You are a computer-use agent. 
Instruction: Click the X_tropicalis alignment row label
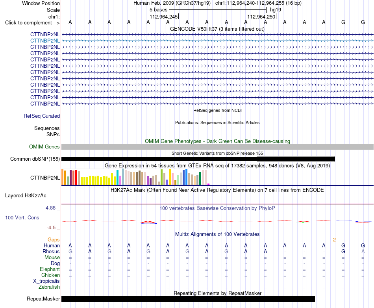(x=46, y=281)
